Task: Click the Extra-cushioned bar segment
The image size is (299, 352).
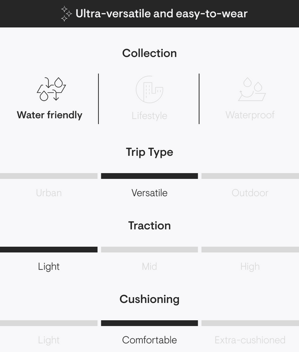Action: [250, 323]
